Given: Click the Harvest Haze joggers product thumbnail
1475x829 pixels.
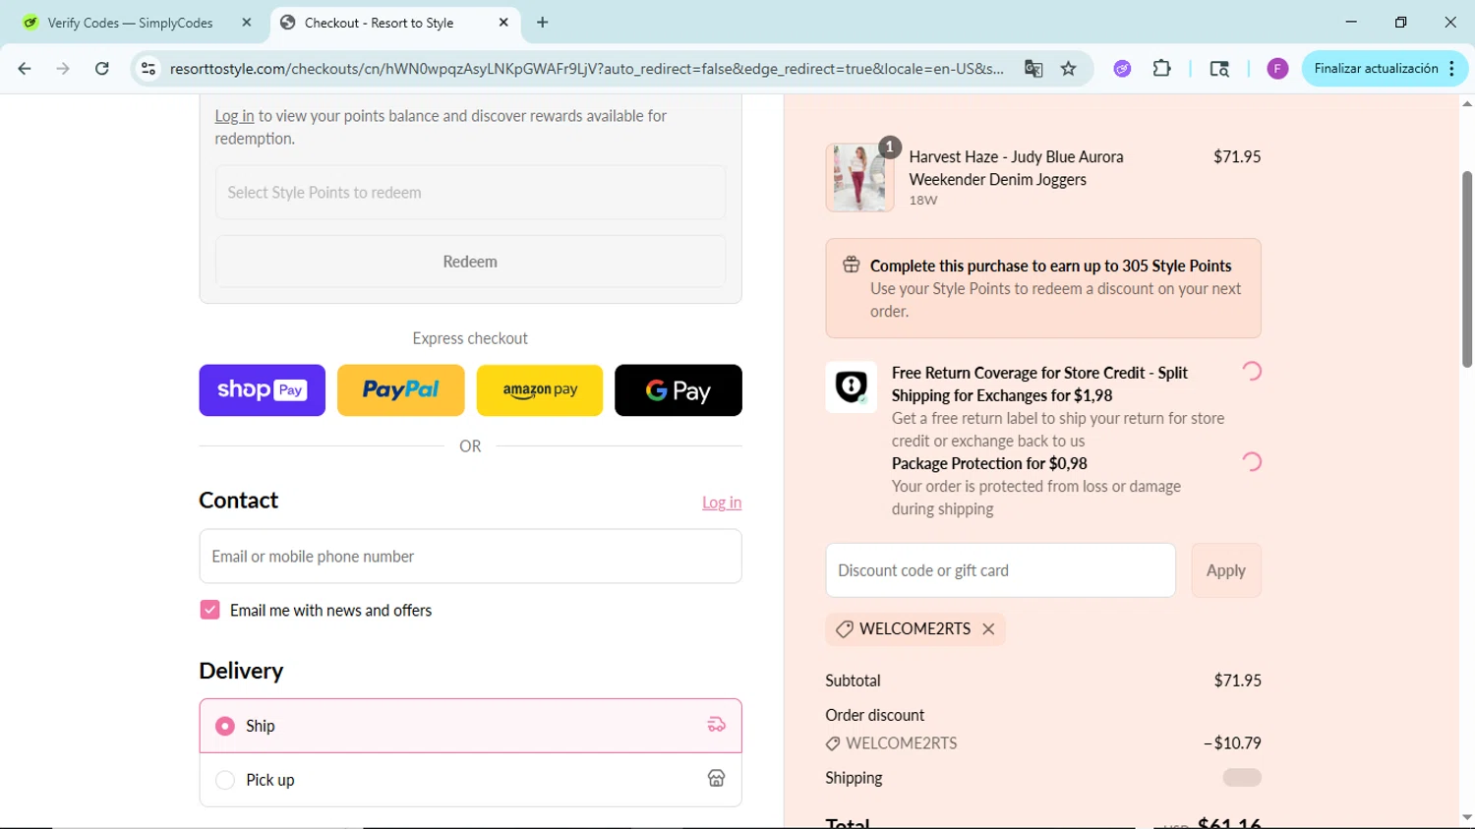Looking at the screenshot, I should point(859,178).
